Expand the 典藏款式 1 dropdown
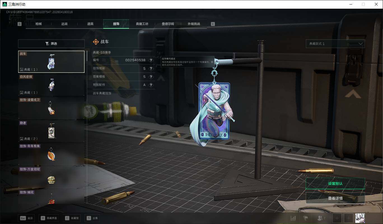383x224 pixels. (335, 44)
